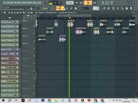This screenshot has width=138, height=103.
Task: Select Viradas DJ Ayzen (10) picker item
Action: (10, 36)
